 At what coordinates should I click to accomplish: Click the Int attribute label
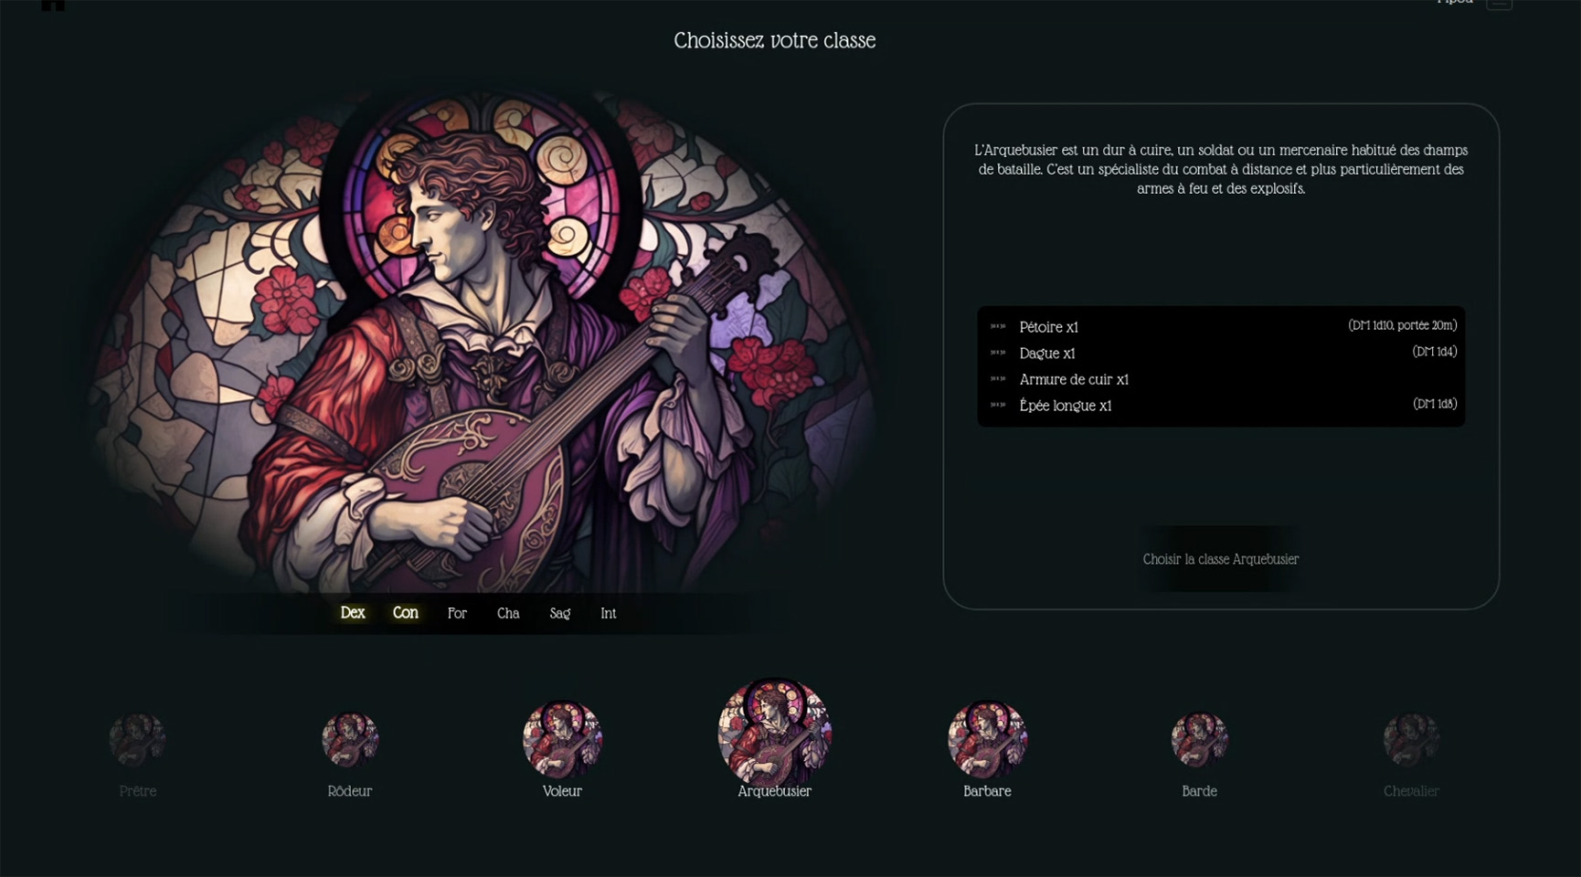pos(608,614)
